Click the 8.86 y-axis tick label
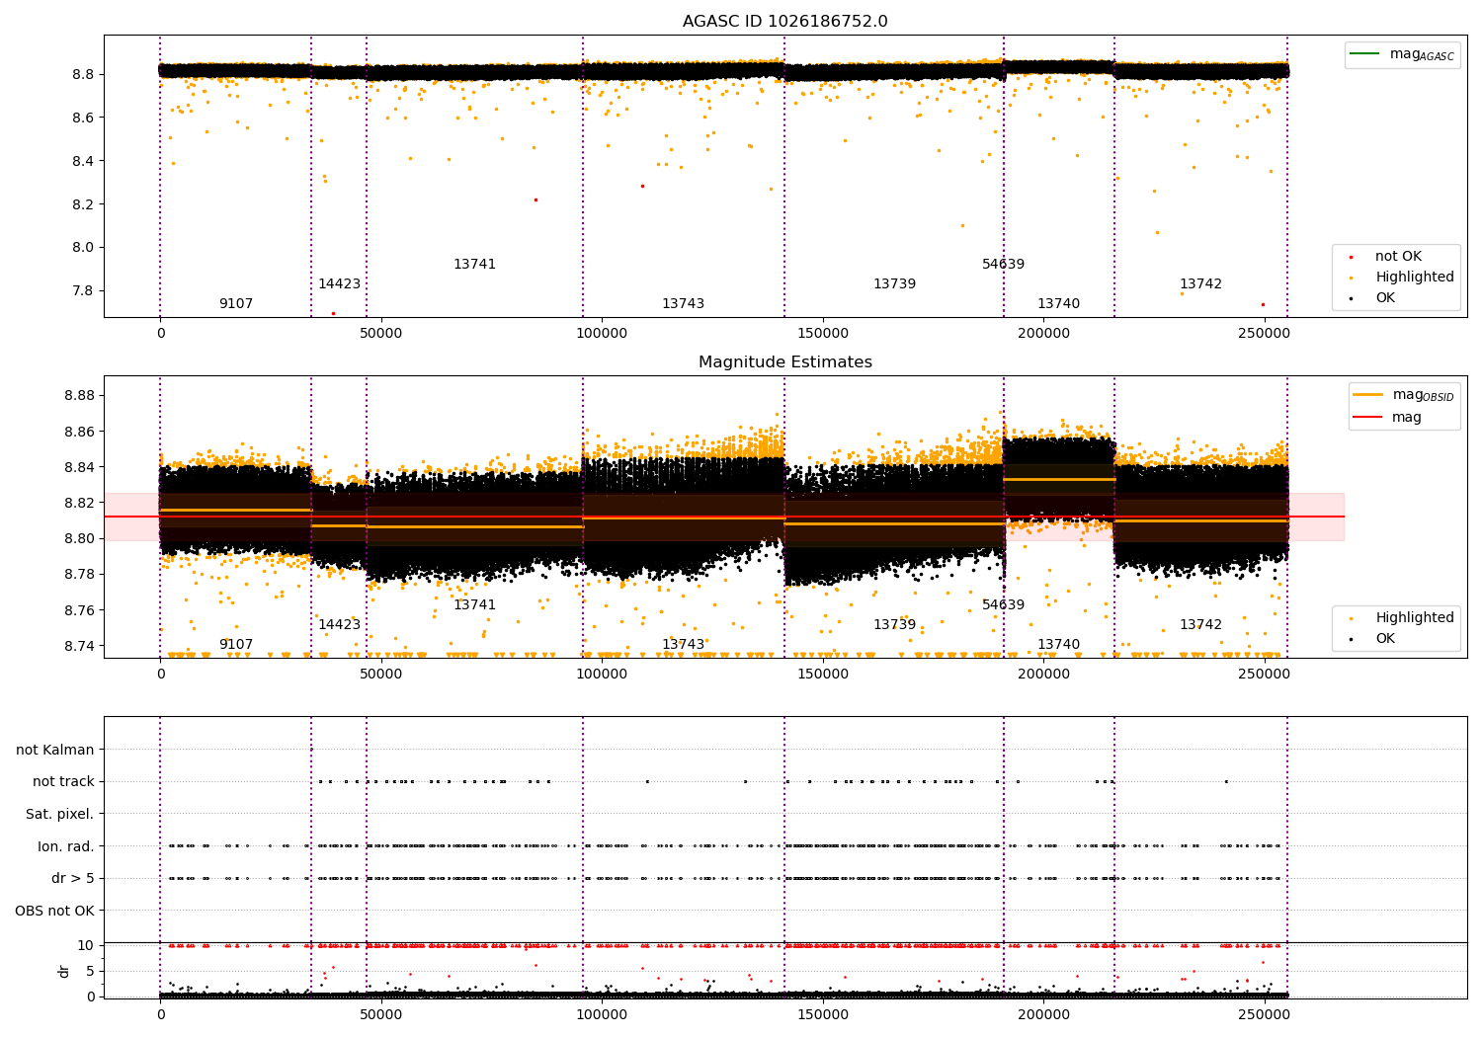Viewport: 1482px width, 1037px height. [79, 432]
